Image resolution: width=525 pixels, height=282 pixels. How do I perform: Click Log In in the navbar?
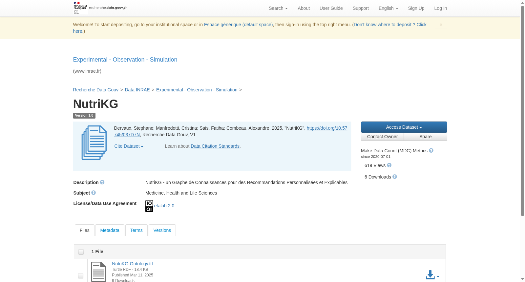tap(441, 8)
